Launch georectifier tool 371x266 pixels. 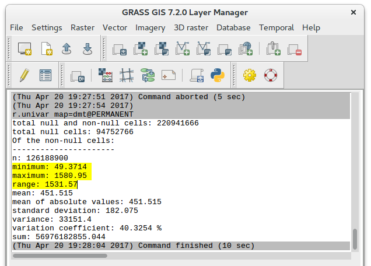tap(127, 75)
